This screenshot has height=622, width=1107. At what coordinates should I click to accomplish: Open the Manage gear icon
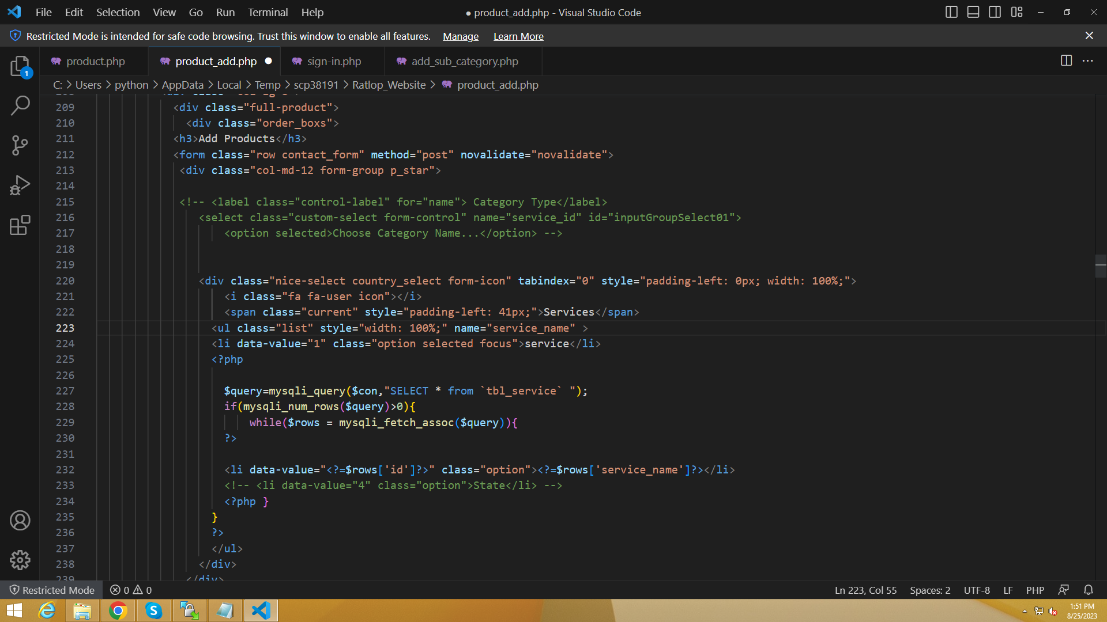[20, 560]
